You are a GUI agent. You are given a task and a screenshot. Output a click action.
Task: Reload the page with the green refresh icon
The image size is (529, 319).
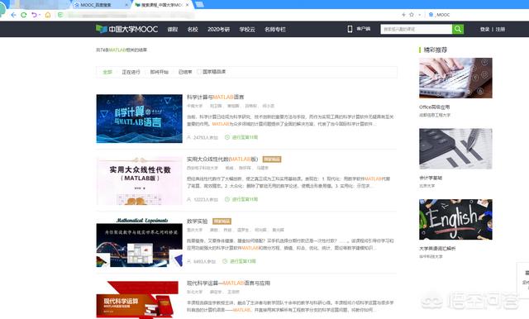(24, 15)
